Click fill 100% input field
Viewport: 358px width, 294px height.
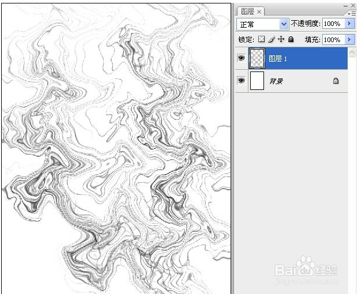click(333, 40)
